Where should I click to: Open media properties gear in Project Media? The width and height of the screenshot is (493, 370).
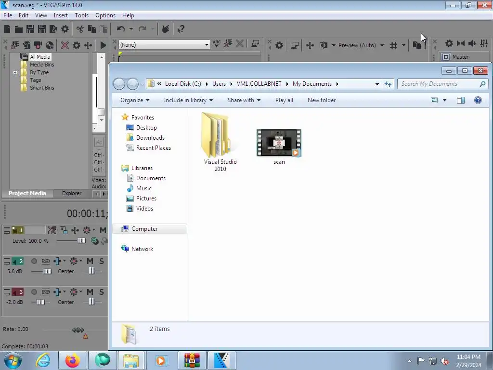pyautogui.click(x=77, y=45)
